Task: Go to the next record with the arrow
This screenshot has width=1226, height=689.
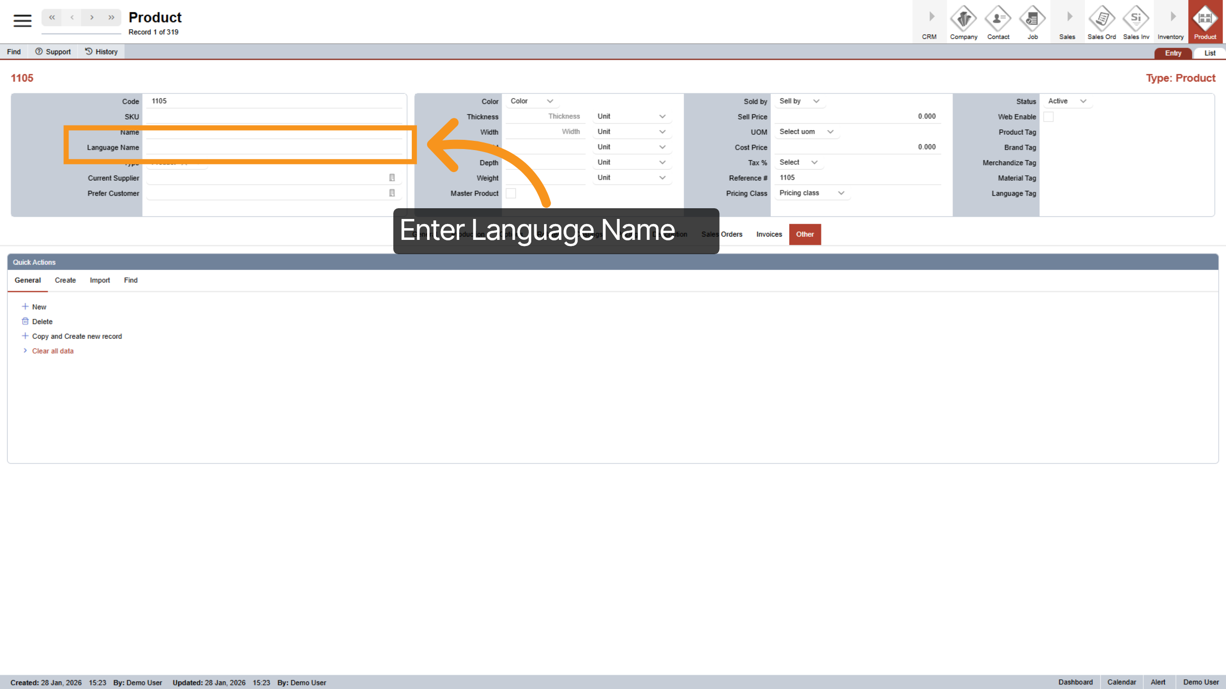Action: tap(91, 17)
